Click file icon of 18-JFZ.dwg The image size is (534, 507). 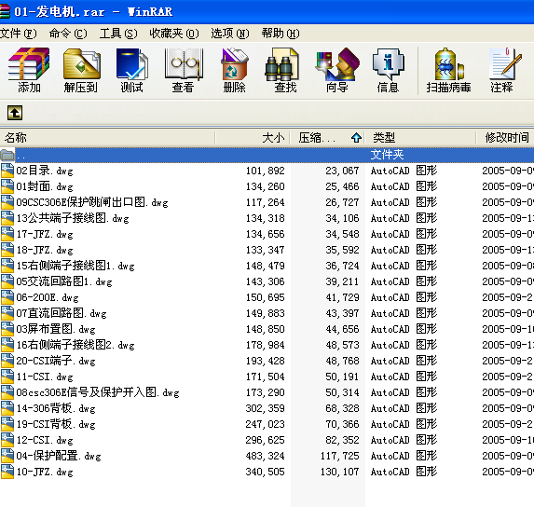[x=7, y=250]
